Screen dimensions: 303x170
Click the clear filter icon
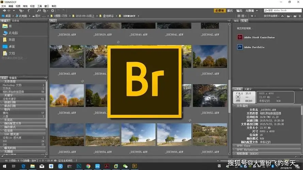(45, 157)
